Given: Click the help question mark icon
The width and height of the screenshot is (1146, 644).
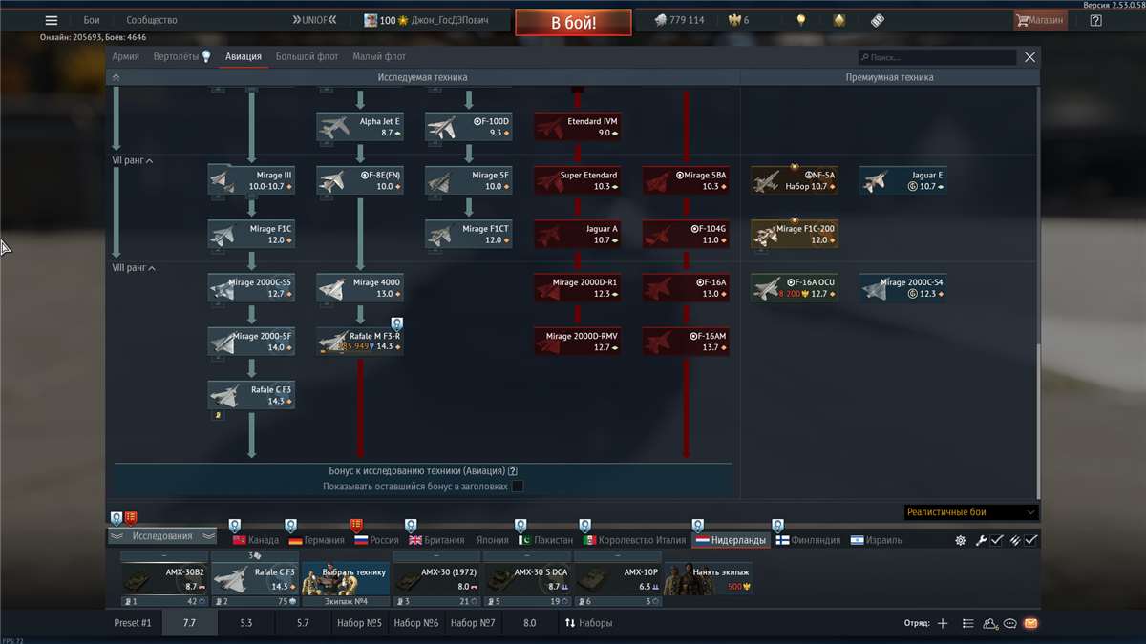Looking at the screenshot, I should click(1095, 20).
